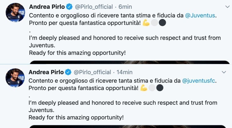Click the black circle emoji in the first tweet
Viewport: 232px width, 128px height.
point(162,23)
